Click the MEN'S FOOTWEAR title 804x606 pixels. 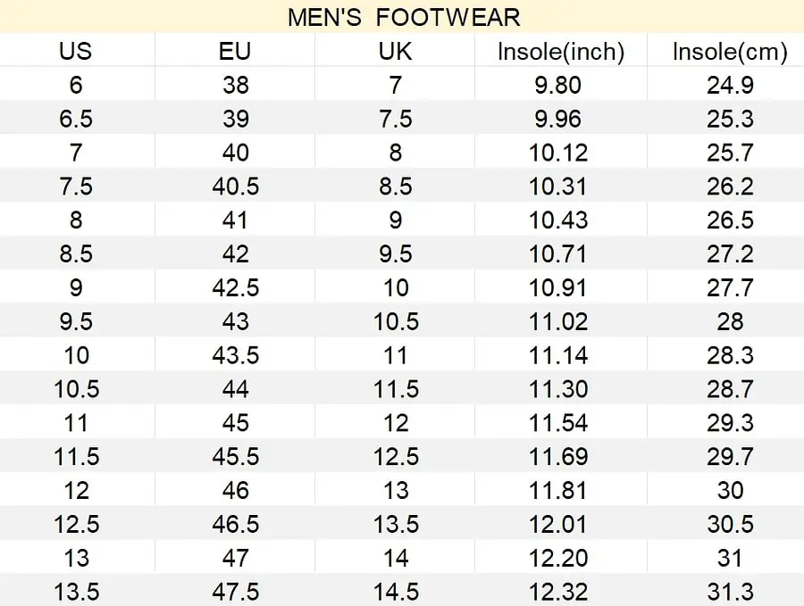point(403,17)
